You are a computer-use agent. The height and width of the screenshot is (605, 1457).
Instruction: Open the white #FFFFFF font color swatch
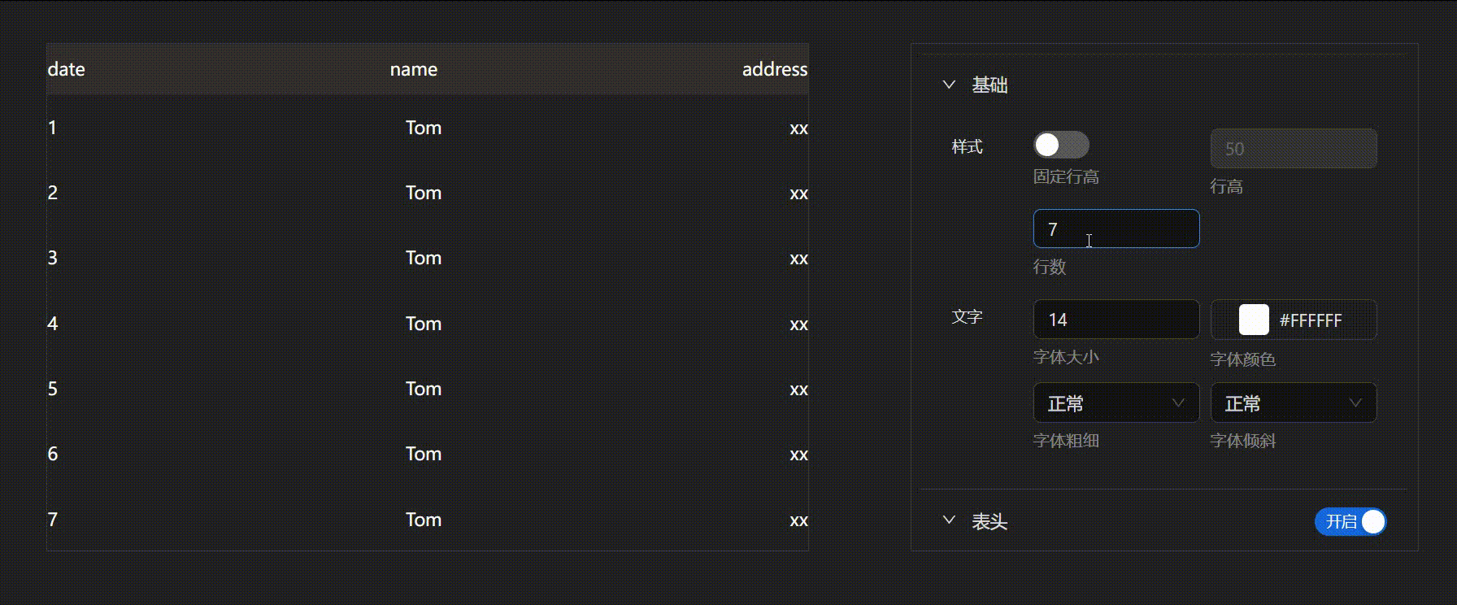(x=1253, y=320)
